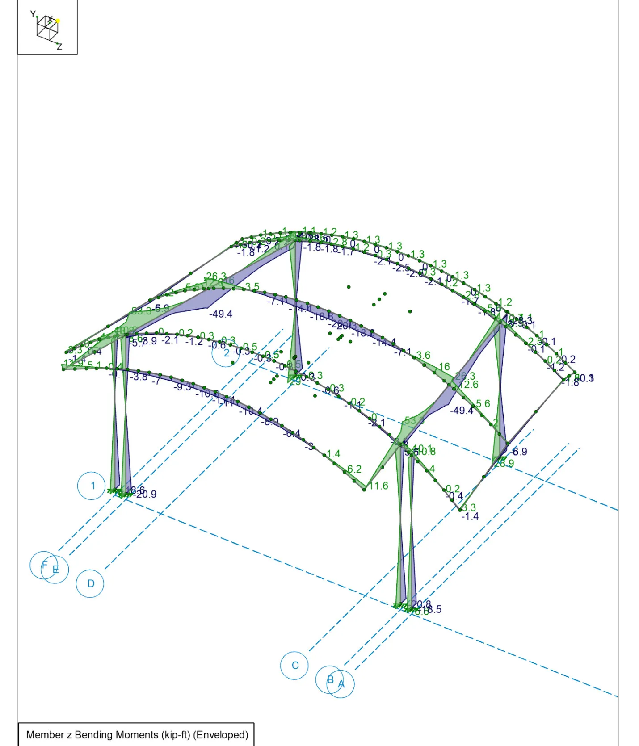
Task: Click the -1.4 moment value at rafter end
Action: [470, 516]
